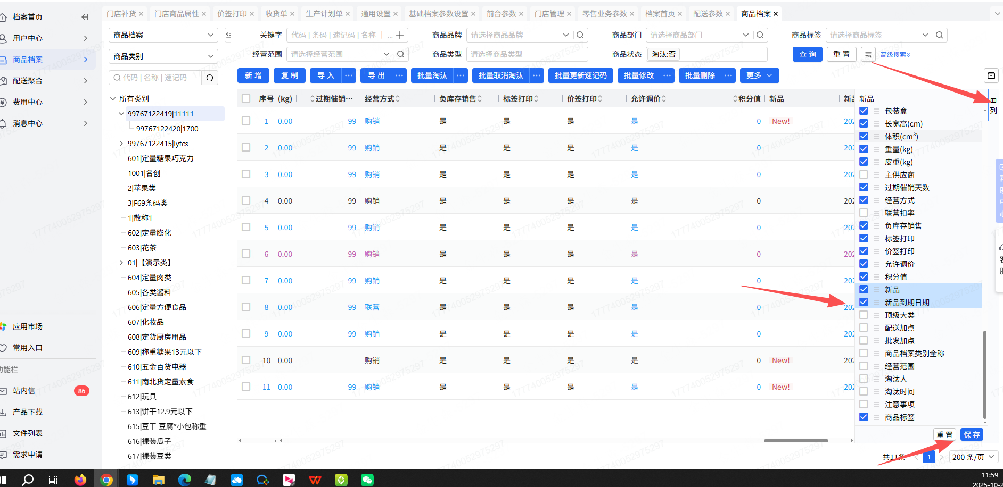Click the search icon next to 商品品牌
The image size is (1003, 487).
pos(580,35)
